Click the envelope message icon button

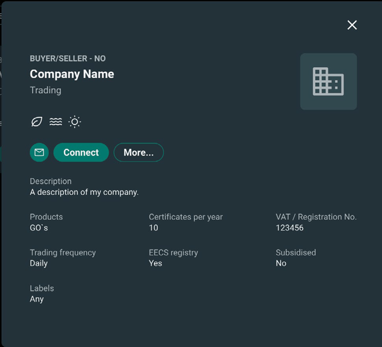click(39, 152)
